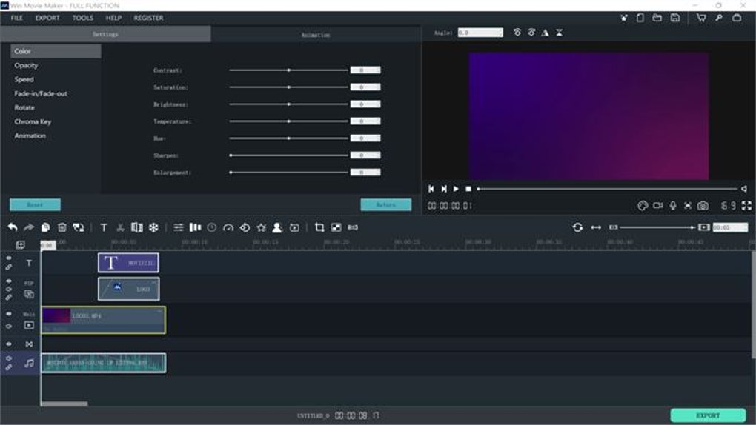Click the key registration icon
The image size is (756, 425).
point(719,18)
